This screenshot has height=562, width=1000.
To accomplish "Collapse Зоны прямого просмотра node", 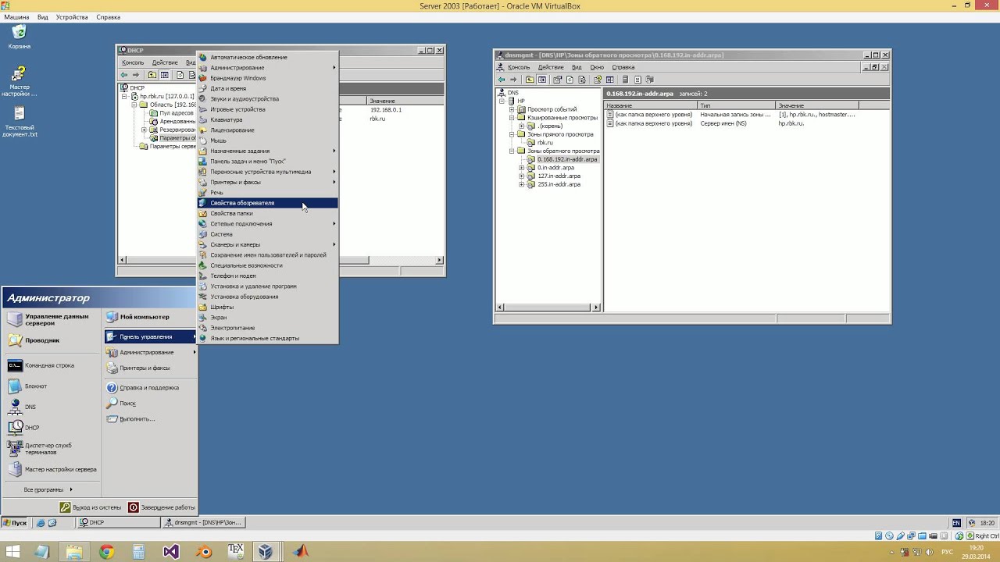I will (512, 134).
